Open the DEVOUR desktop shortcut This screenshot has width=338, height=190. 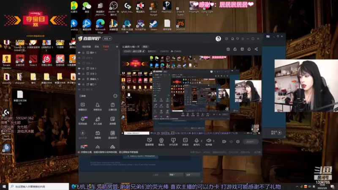pos(180,25)
